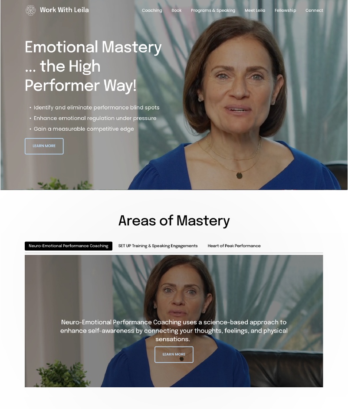Click the performance blind spots bullet

point(96,108)
